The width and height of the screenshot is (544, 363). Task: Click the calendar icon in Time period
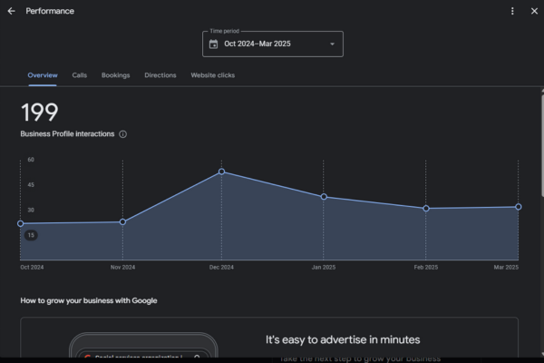(x=213, y=44)
